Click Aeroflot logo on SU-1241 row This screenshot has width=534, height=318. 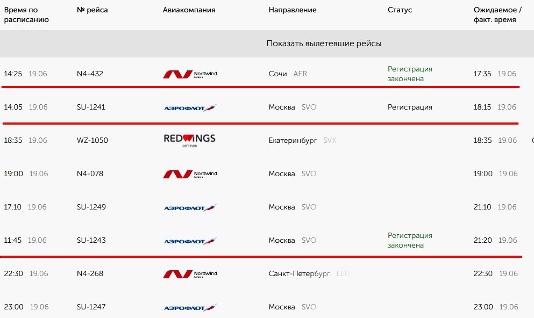click(x=190, y=108)
